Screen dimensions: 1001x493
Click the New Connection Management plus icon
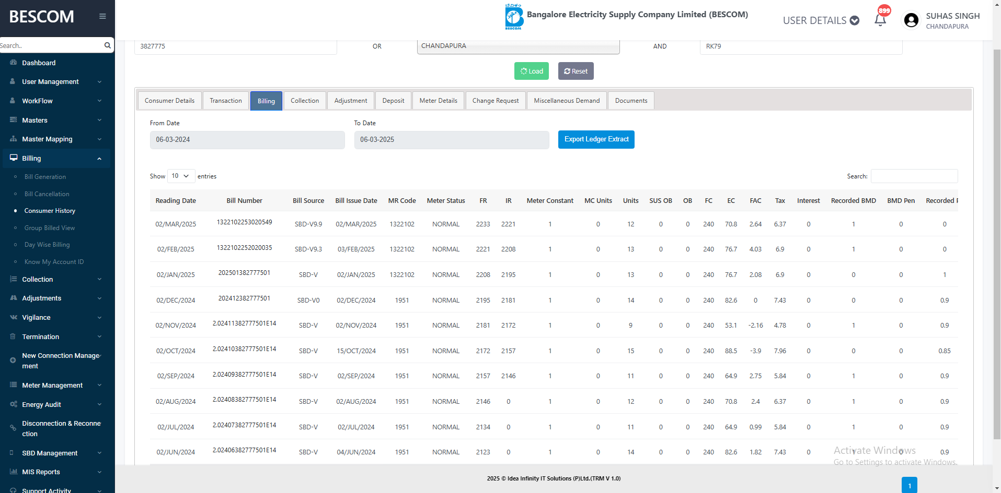(13, 360)
